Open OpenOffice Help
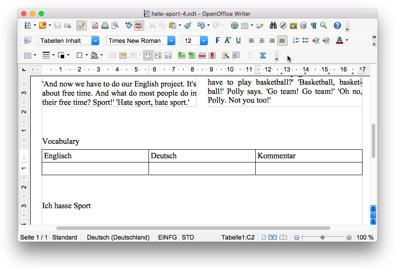Image resolution: width=395 pixels, height=268 pixels. 337,25
